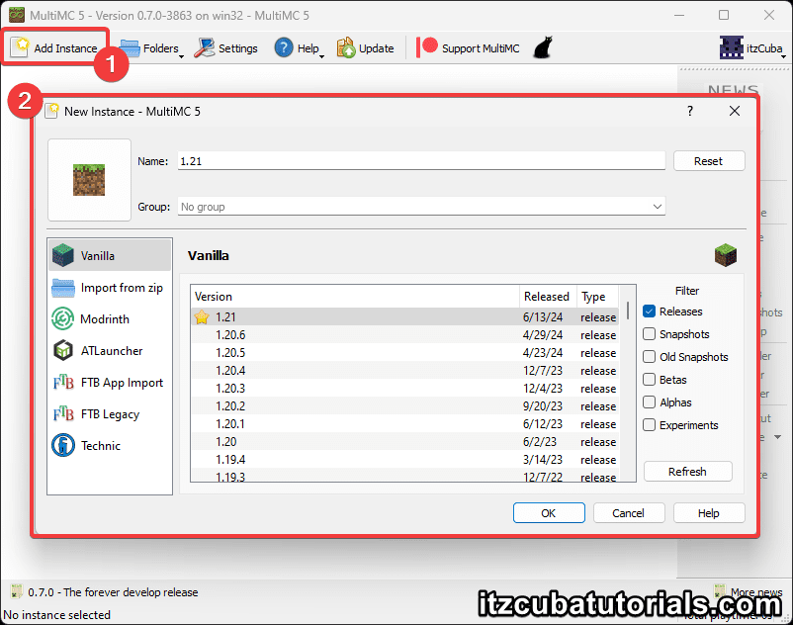793x625 pixels.
Task: Open the itzCuba account dropdown
Action: click(x=749, y=48)
